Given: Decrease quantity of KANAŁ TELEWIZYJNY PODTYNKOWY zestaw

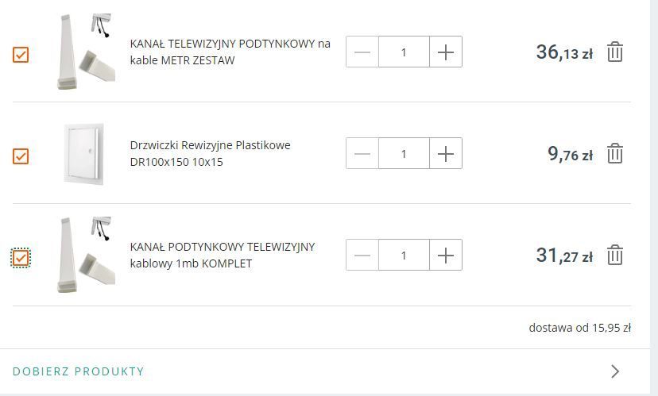Looking at the screenshot, I should click(x=362, y=52).
